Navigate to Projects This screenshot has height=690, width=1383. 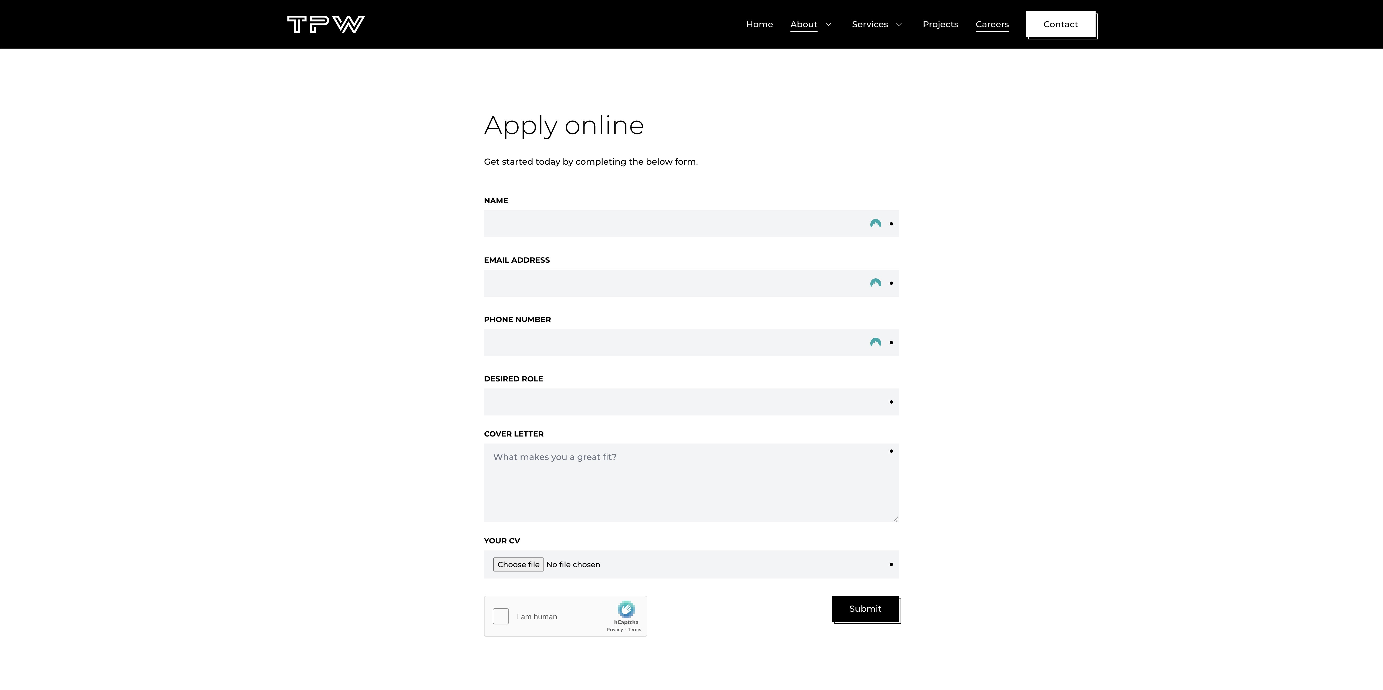941,24
